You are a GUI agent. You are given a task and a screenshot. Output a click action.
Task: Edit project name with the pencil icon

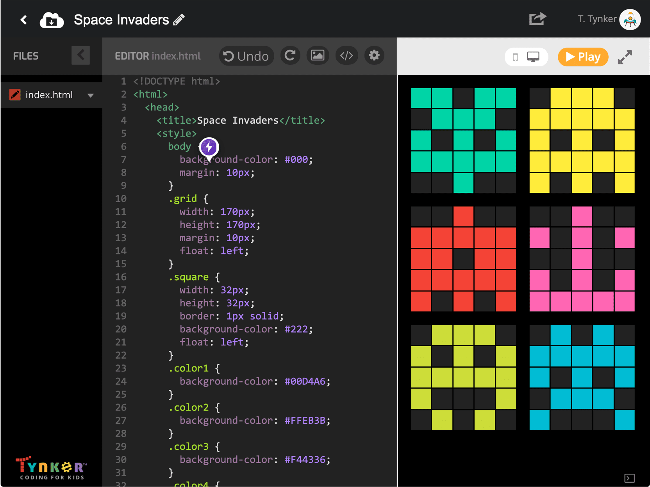click(179, 20)
